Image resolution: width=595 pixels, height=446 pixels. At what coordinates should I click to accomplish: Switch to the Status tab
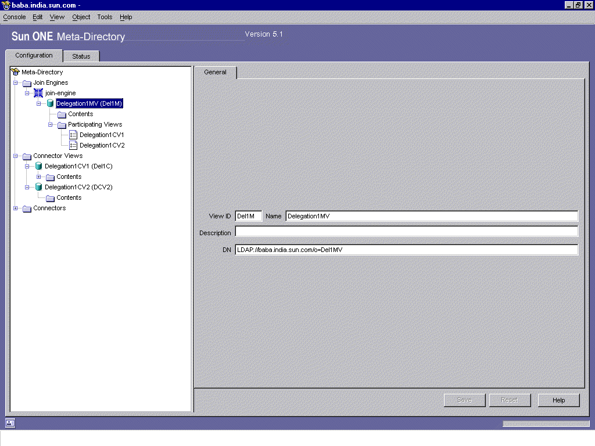[81, 56]
